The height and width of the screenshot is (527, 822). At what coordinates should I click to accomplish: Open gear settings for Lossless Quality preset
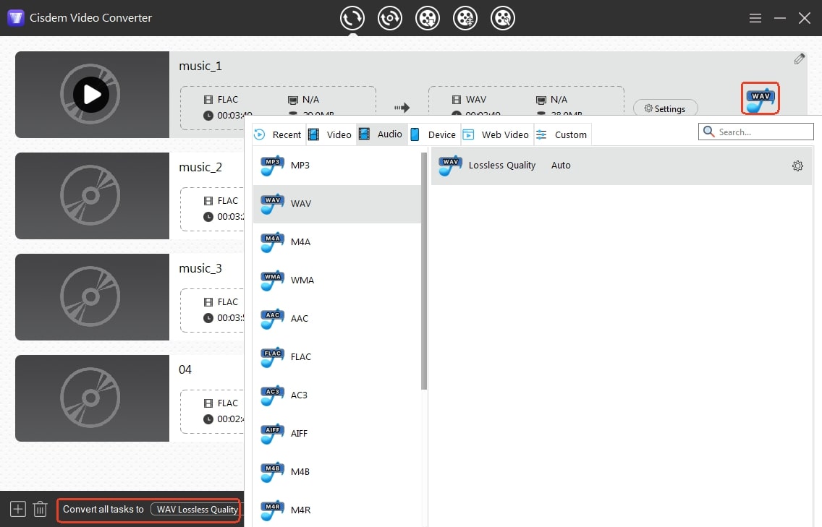(x=797, y=166)
